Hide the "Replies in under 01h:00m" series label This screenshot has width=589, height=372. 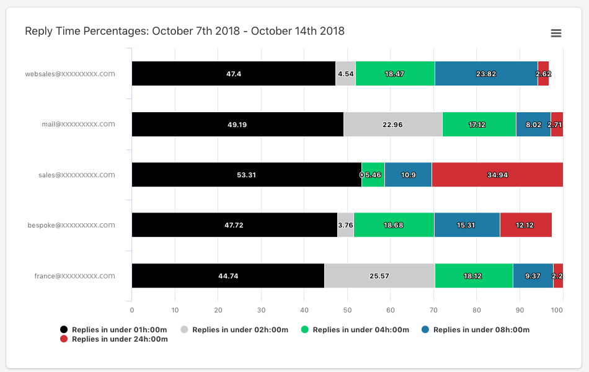coord(120,330)
